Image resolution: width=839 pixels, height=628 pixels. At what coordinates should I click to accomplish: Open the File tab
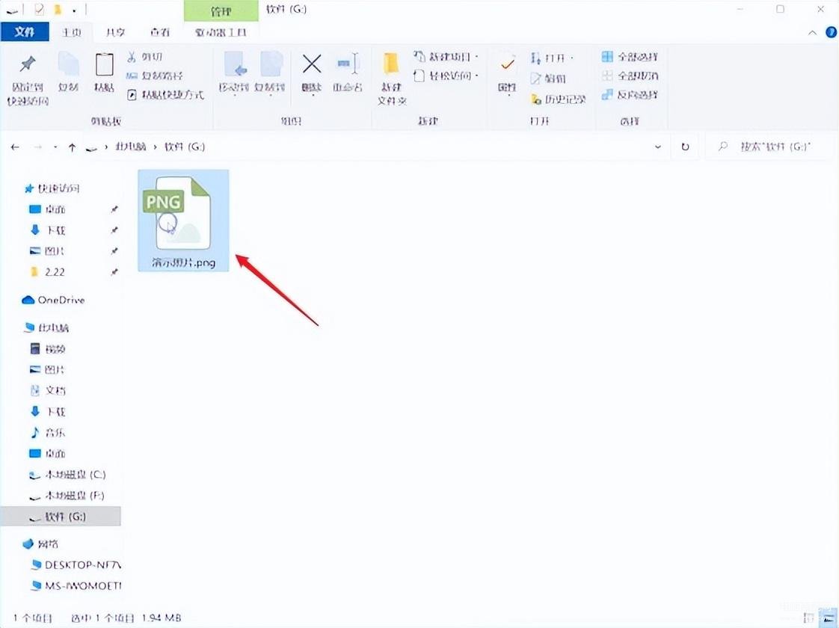(25, 32)
